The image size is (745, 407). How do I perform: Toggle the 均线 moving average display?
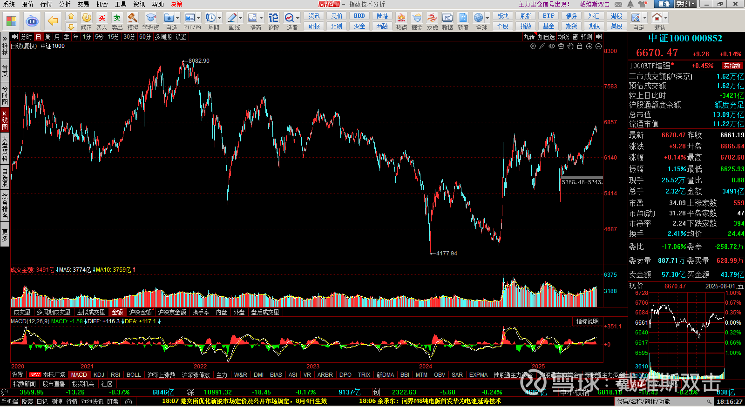[563, 37]
